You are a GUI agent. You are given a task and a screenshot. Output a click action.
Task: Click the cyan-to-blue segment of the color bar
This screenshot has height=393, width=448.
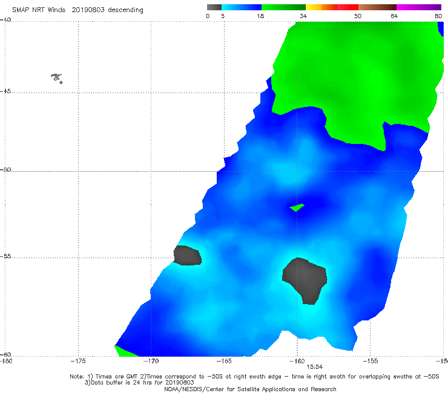(x=242, y=7)
